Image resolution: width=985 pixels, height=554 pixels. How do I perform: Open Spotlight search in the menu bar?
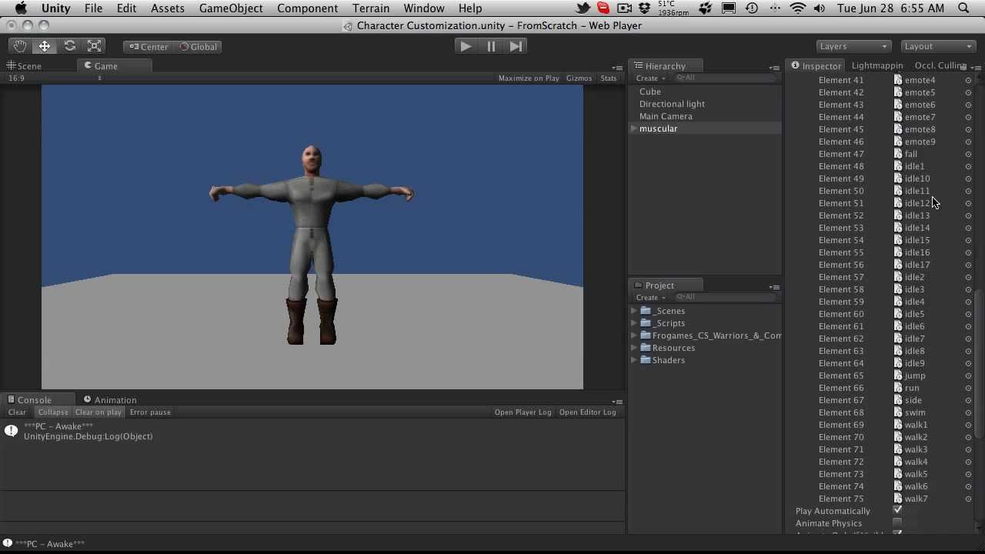(x=963, y=8)
